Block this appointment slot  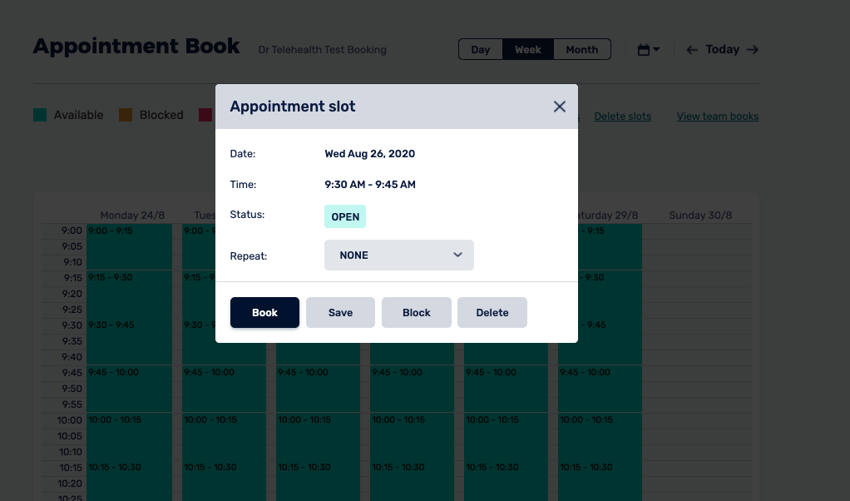416,313
